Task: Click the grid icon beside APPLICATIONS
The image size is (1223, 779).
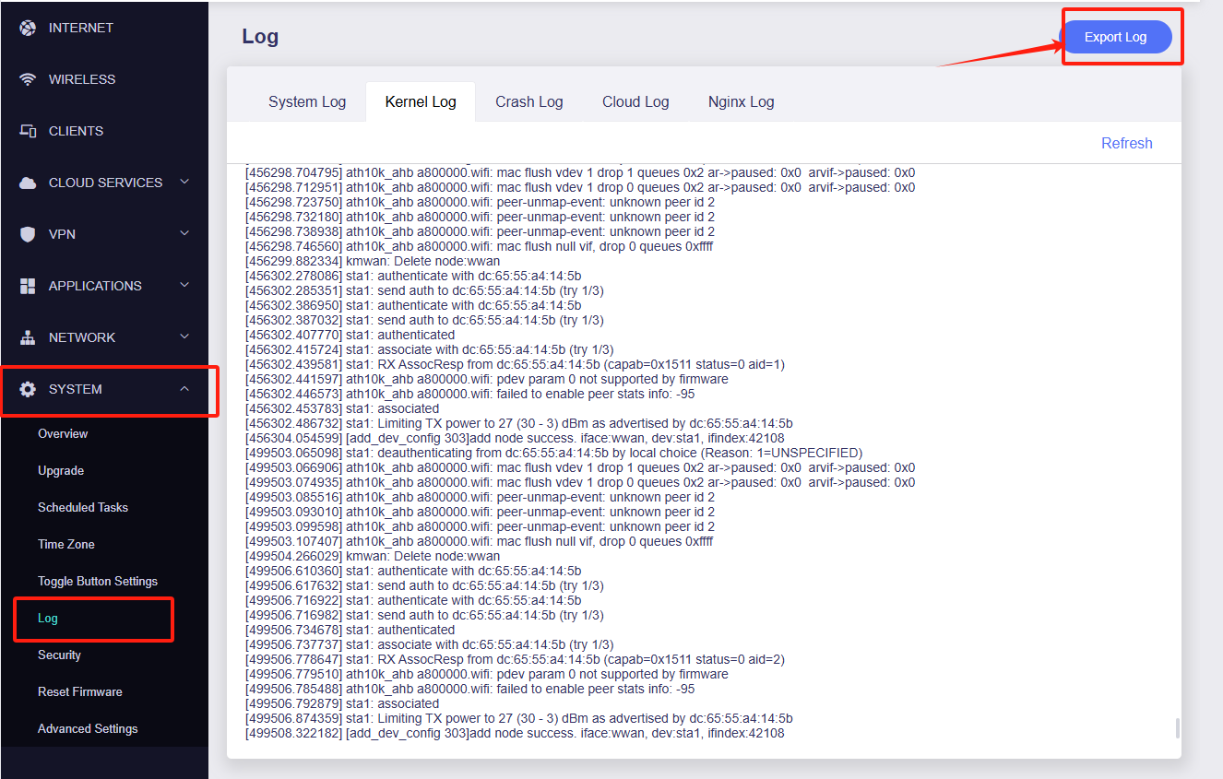Action: tap(28, 286)
